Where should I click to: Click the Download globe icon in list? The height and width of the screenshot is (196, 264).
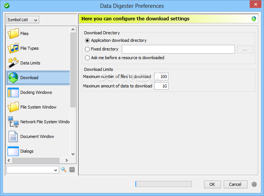13,78
